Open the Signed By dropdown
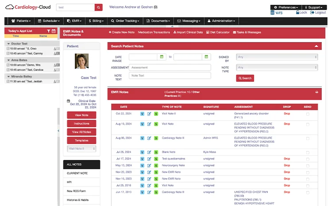The image size is (335, 206). (x=277, y=57)
